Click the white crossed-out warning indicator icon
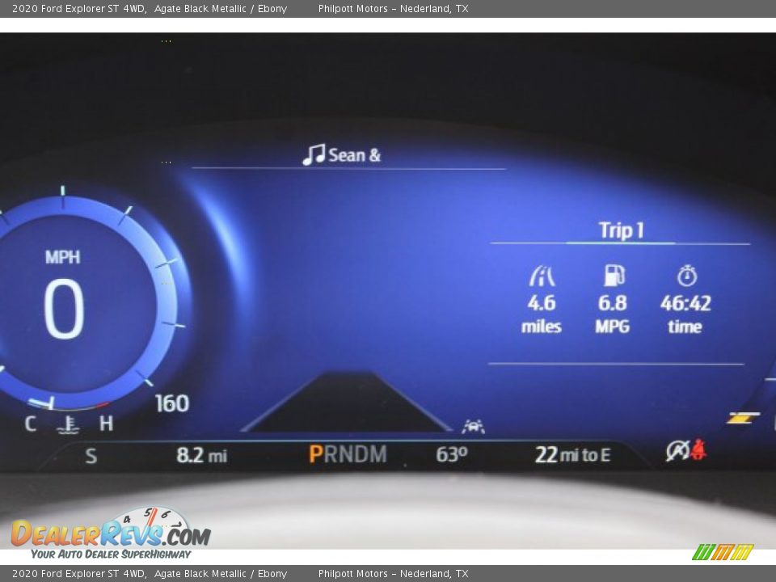776x582 pixels. click(x=677, y=452)
